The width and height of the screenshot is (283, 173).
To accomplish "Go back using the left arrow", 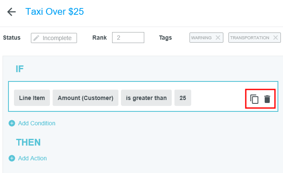I will point(11,12).
